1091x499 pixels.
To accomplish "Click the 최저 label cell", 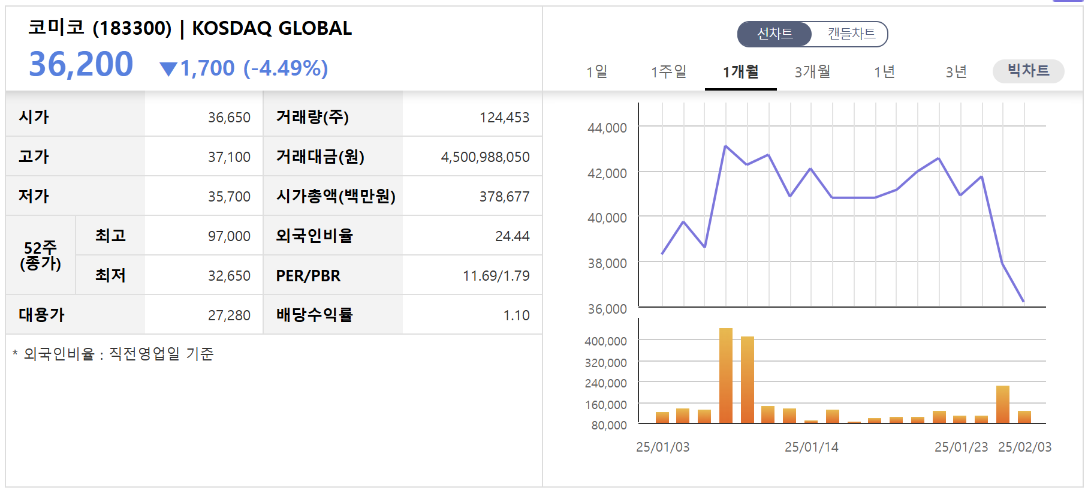I will pyautogui.click(x=110, y=275).
